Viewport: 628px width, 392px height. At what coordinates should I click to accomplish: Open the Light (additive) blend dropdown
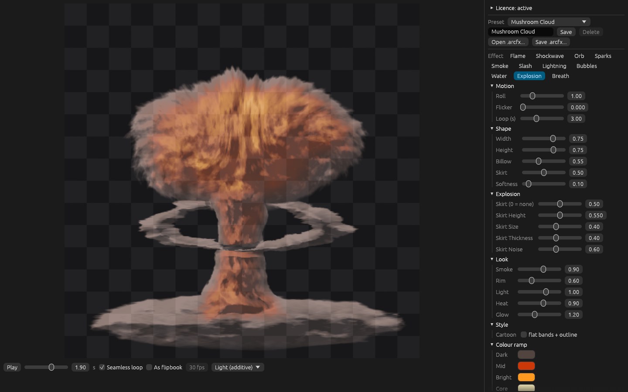coord(238,367)
